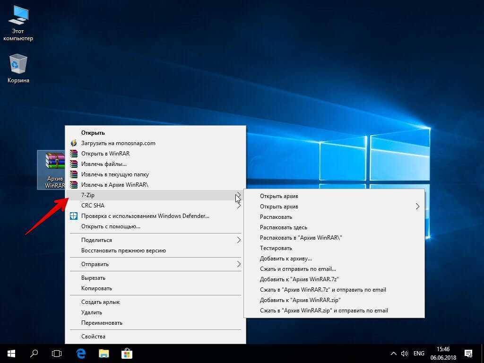
Task: Choose first Открыть архив in 7-Zip submenu
Action: click(x=334, y=196)
